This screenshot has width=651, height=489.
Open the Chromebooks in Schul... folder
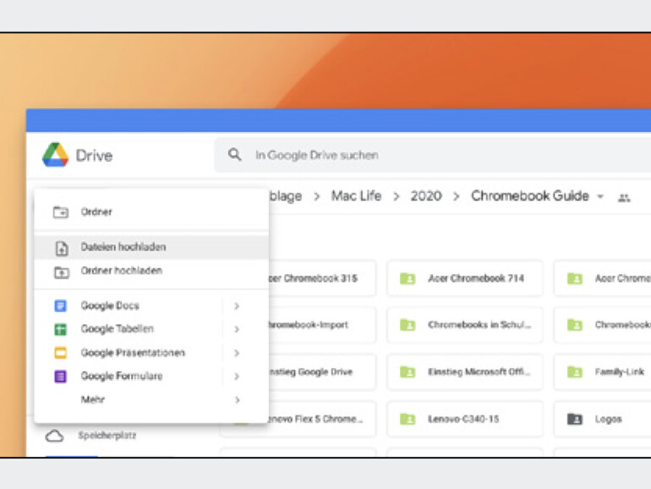pos(465,325)
